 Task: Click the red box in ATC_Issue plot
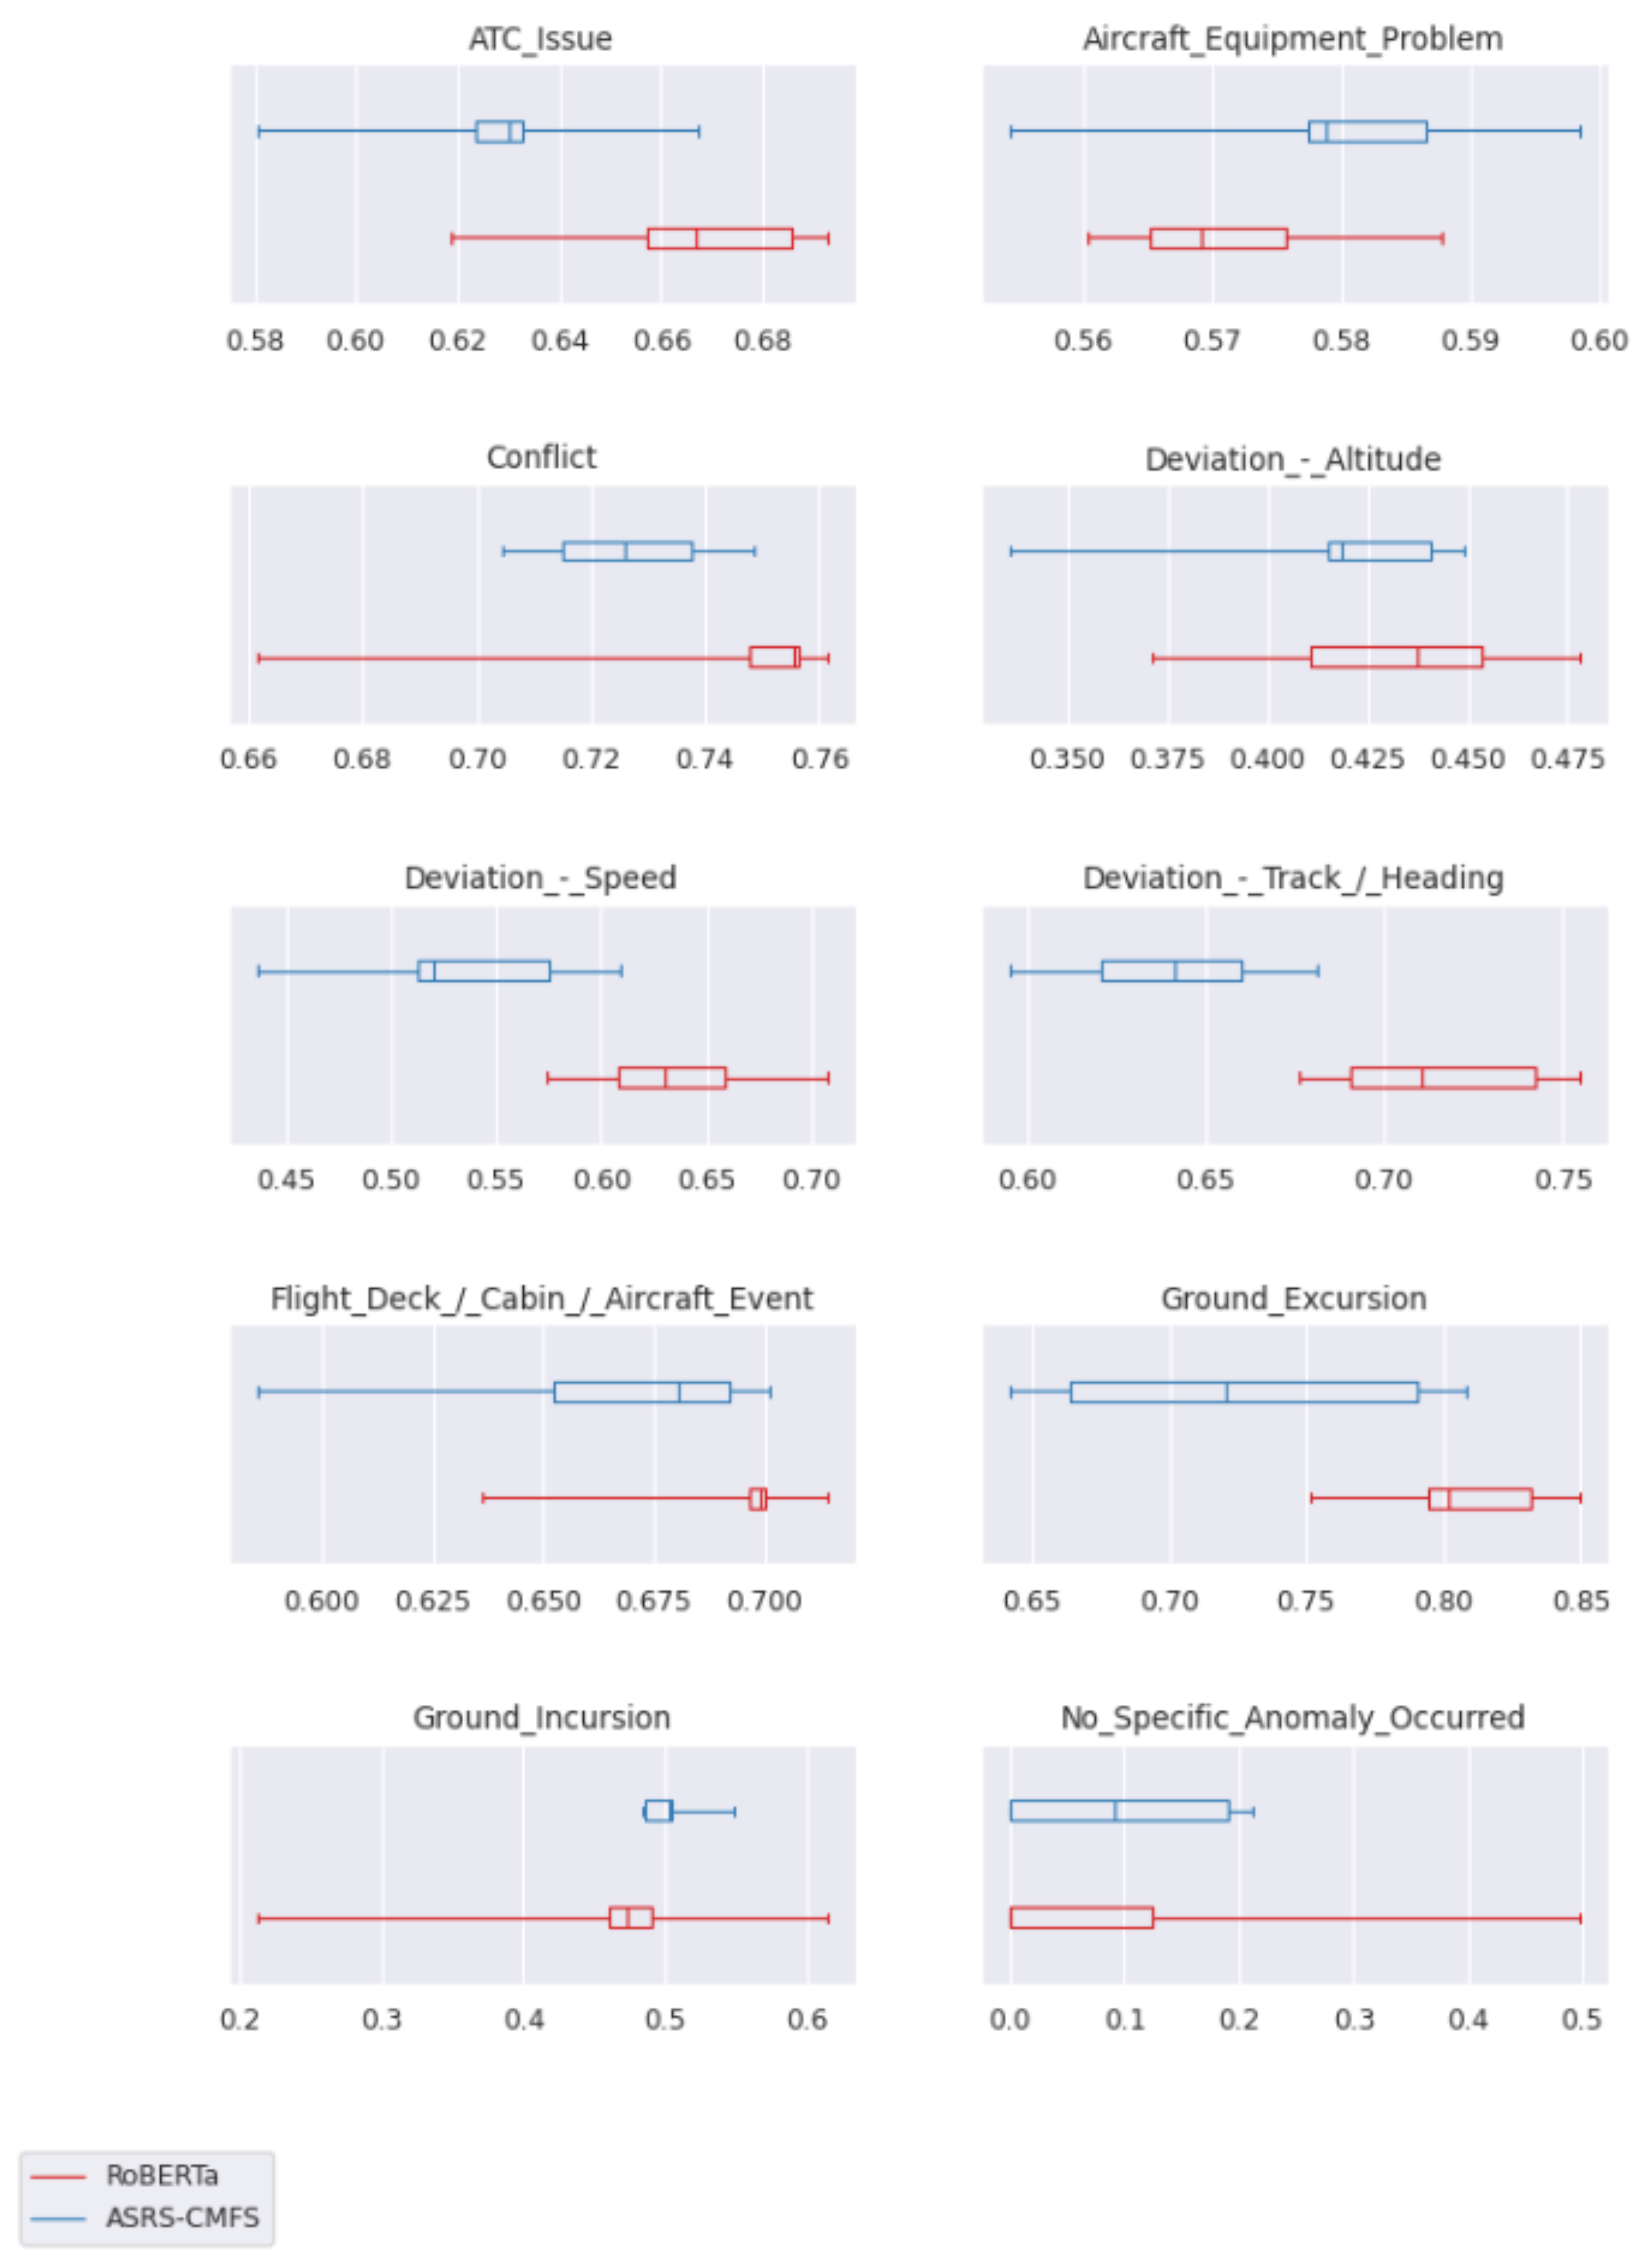720,238
